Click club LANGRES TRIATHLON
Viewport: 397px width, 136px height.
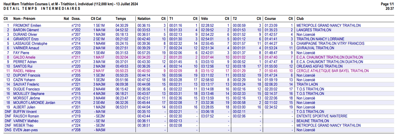314,30
